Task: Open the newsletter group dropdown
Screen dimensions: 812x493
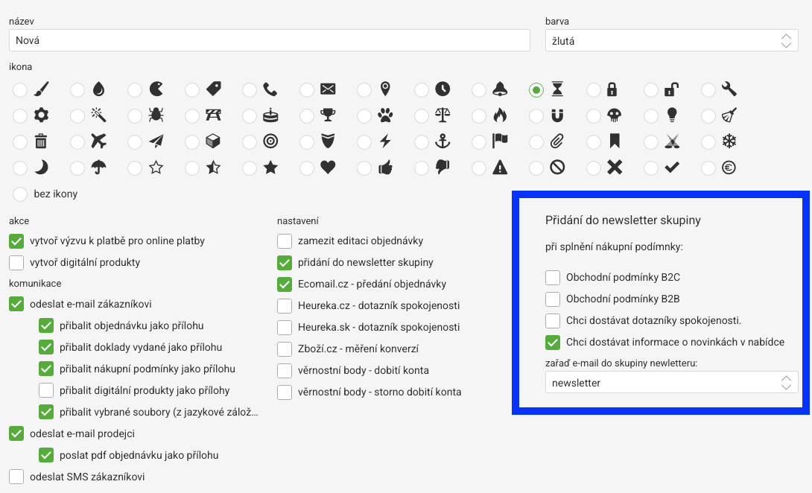Action: pos(671,383)
